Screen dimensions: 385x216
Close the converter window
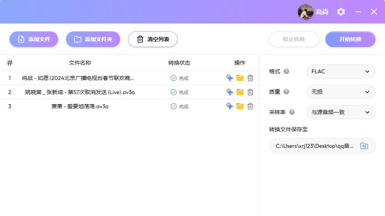(374, 12)
